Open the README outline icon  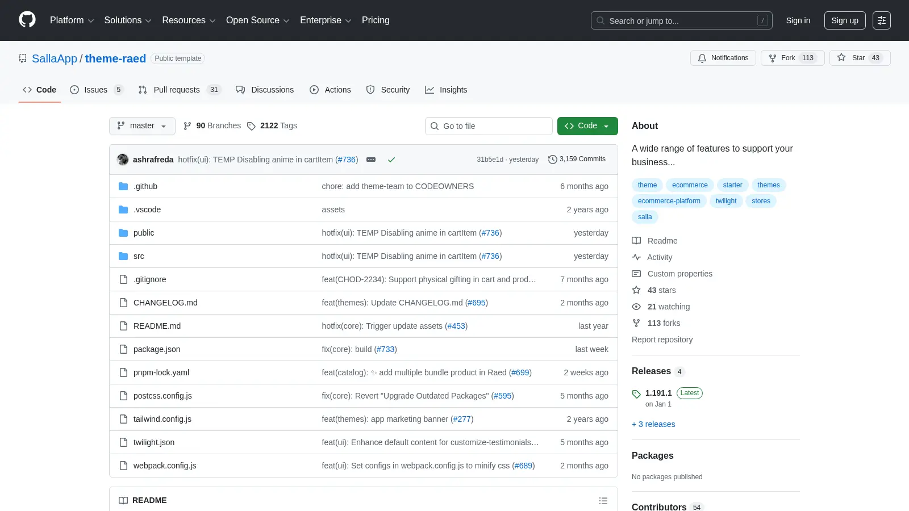(x=603, y=501)
